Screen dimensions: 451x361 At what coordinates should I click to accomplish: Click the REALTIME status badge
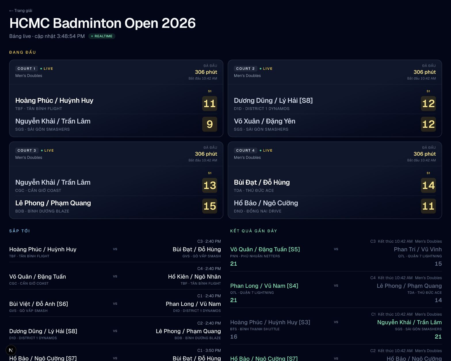pyautogui.click(x=102, y=36)
